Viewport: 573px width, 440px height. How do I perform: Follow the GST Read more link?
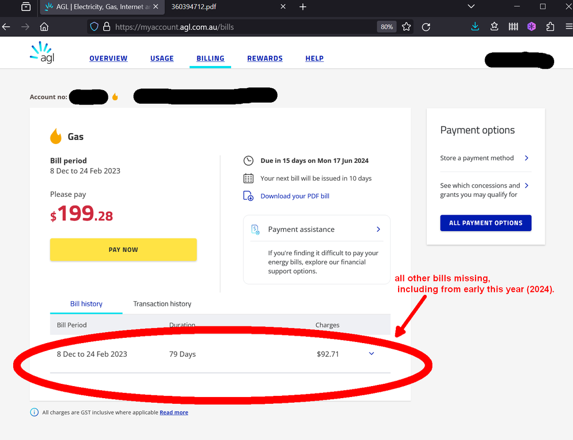(174, 412)
